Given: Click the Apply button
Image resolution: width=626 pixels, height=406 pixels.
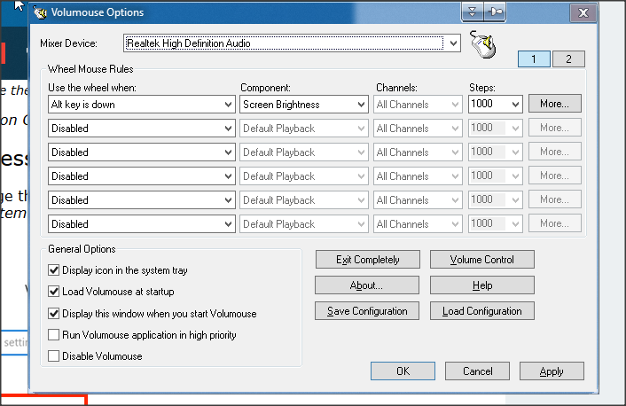Looking at the screenshot, I should (x=552, y=371).
